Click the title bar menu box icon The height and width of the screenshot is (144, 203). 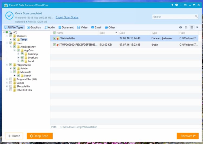[x=185, y=5]
